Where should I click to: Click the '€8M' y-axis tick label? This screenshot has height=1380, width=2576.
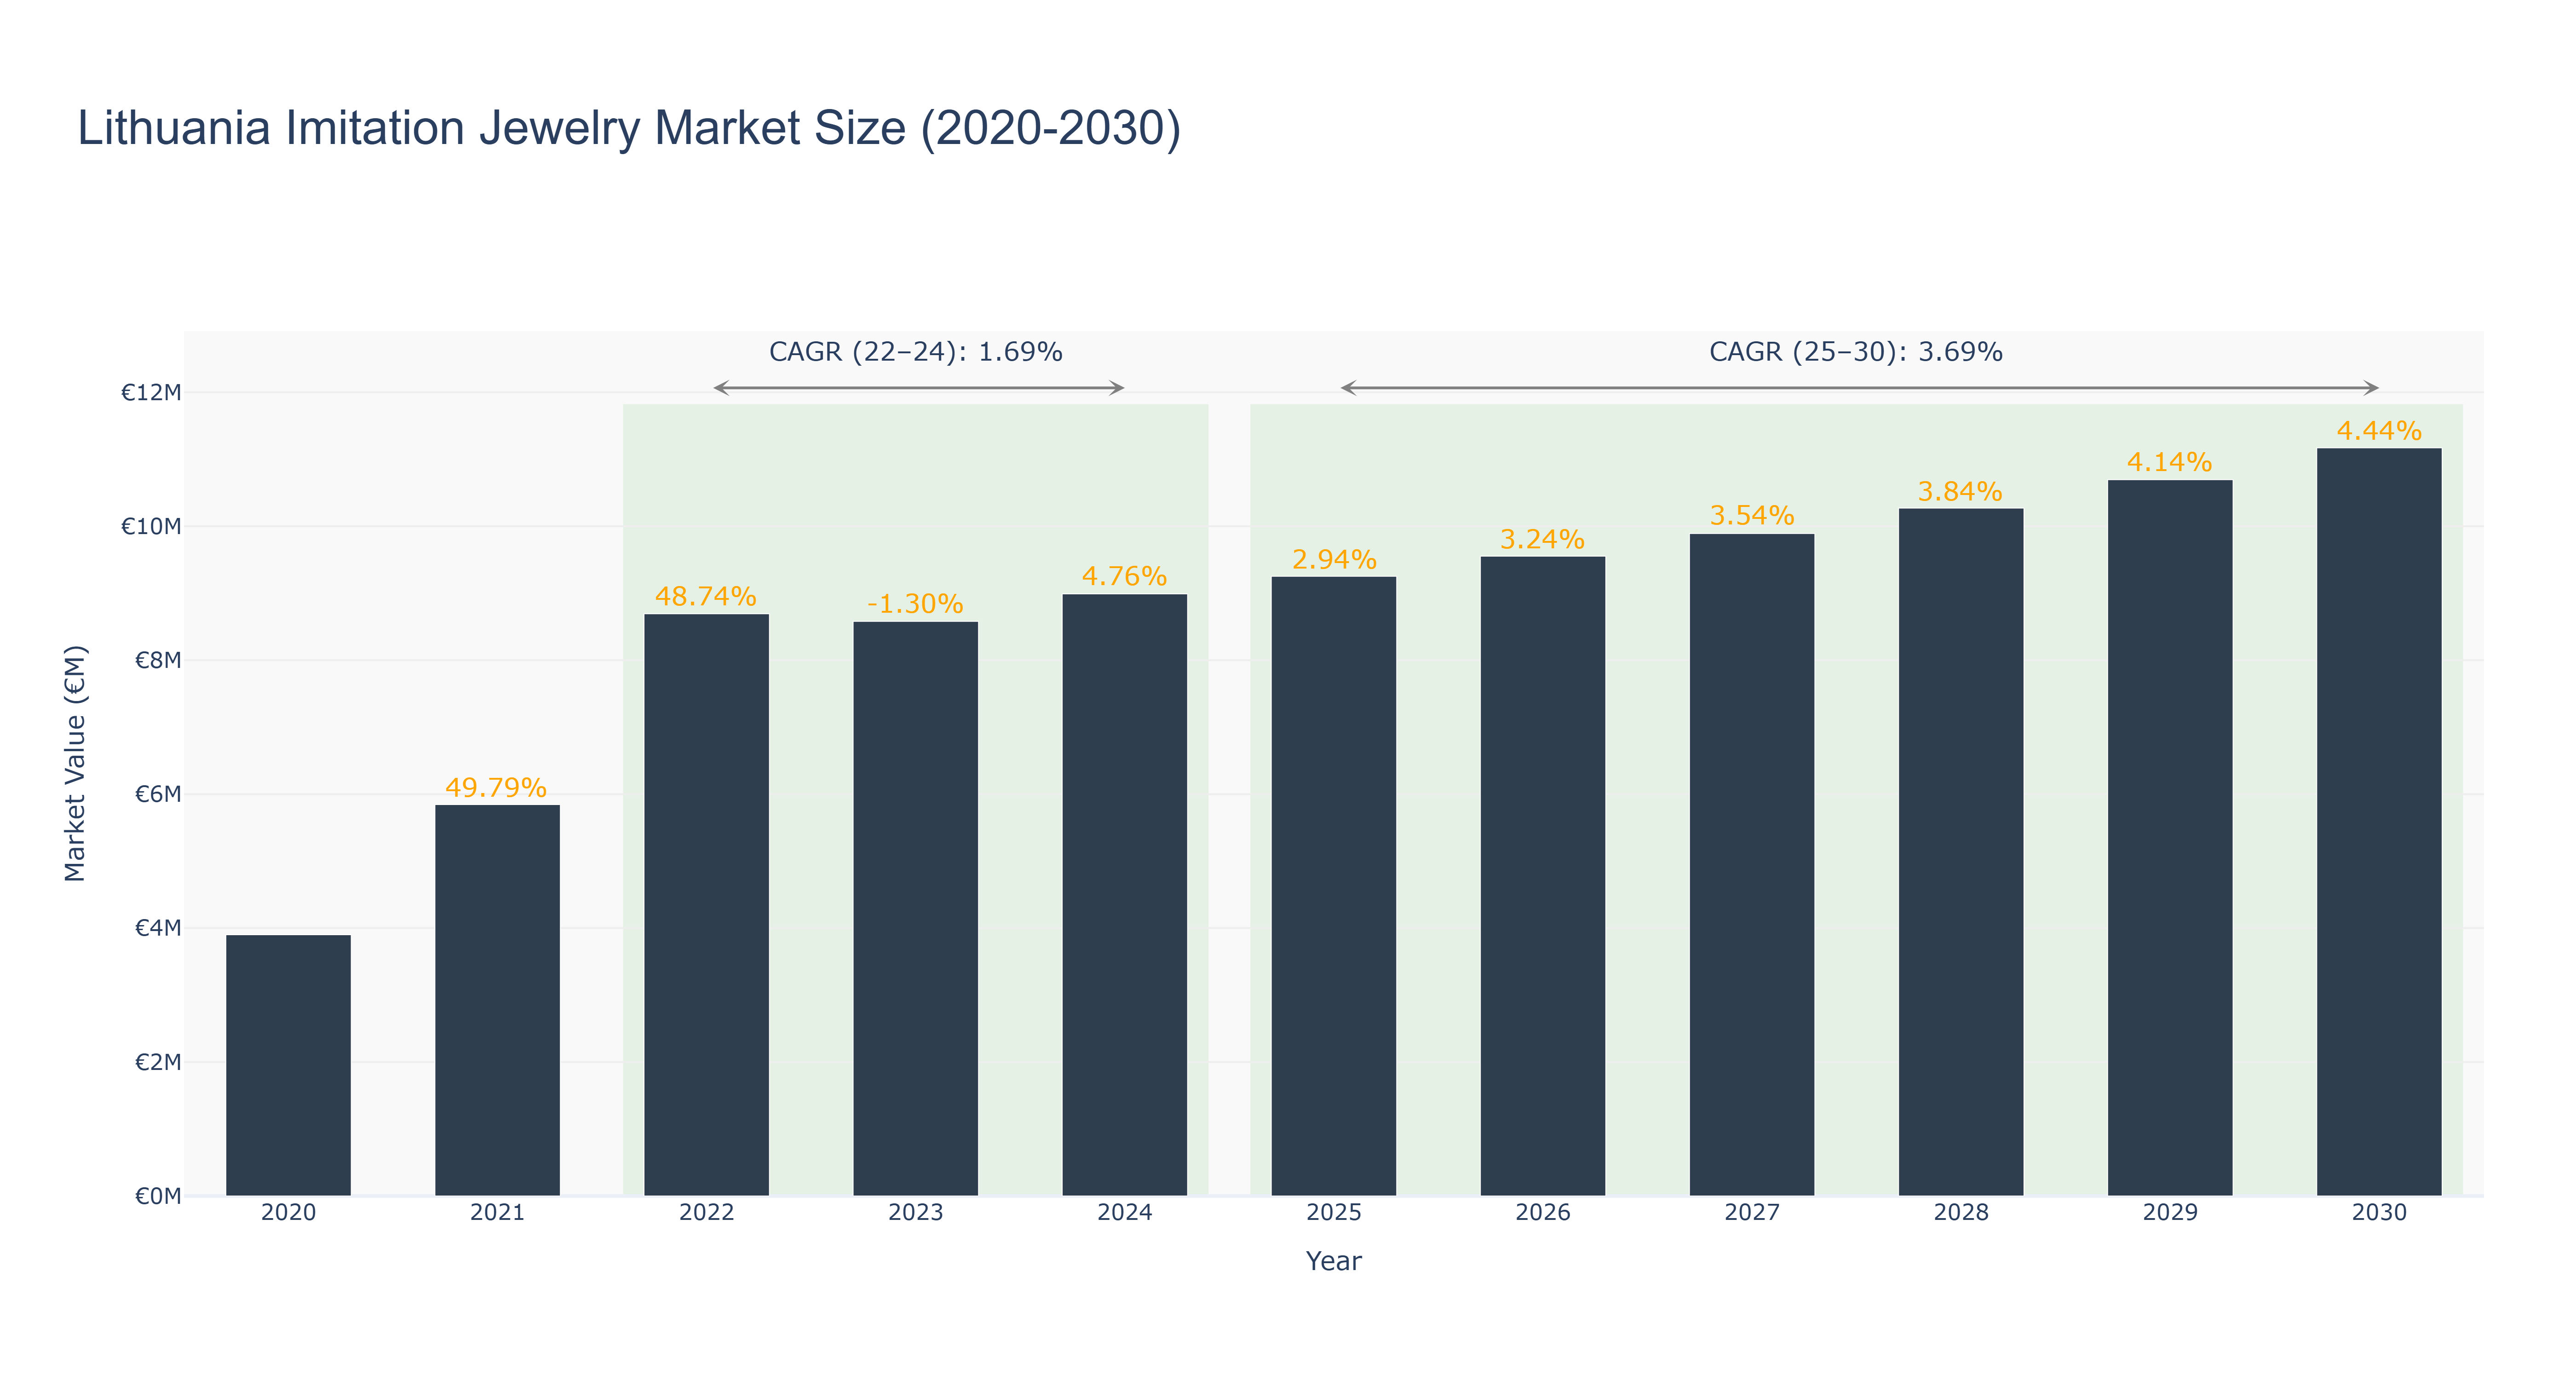158,660
